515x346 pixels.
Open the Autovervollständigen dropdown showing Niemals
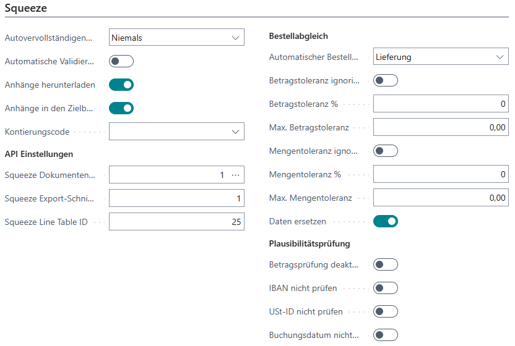[x=176, y=38]
